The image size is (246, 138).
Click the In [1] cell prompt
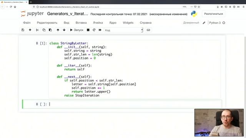[42, 43]
